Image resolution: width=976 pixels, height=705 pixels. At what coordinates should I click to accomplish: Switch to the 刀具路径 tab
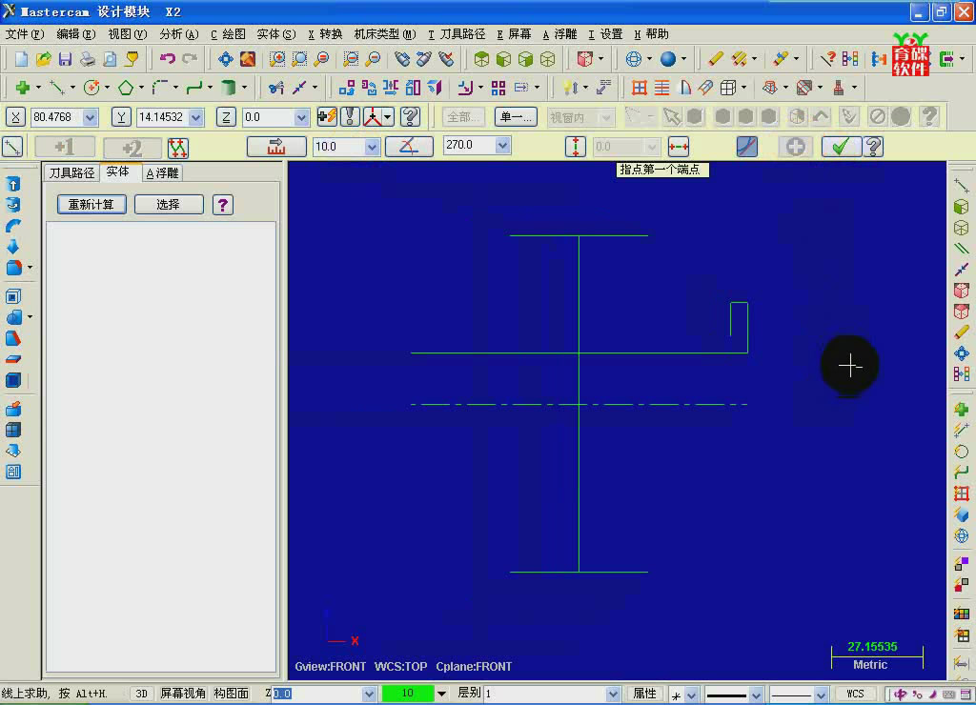72,173
